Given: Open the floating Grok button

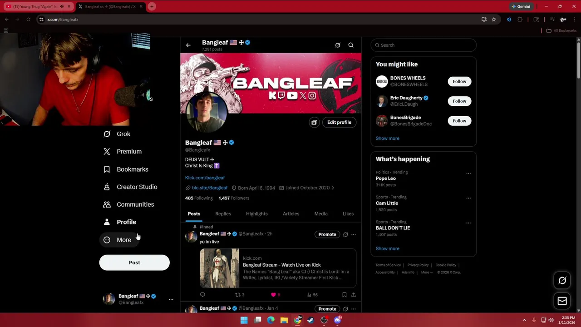Looking at the screenshot, I should [x=562, y=281].
